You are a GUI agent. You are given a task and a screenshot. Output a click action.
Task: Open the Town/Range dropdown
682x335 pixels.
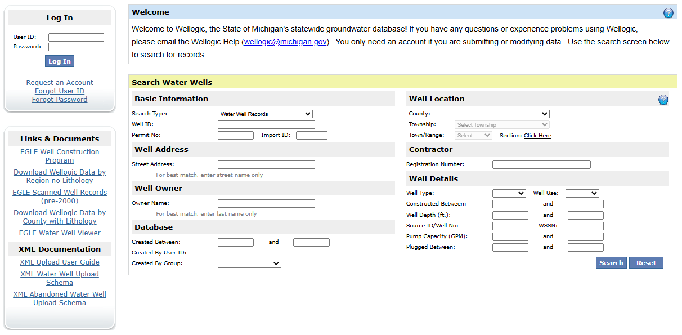tap(473, 136)
